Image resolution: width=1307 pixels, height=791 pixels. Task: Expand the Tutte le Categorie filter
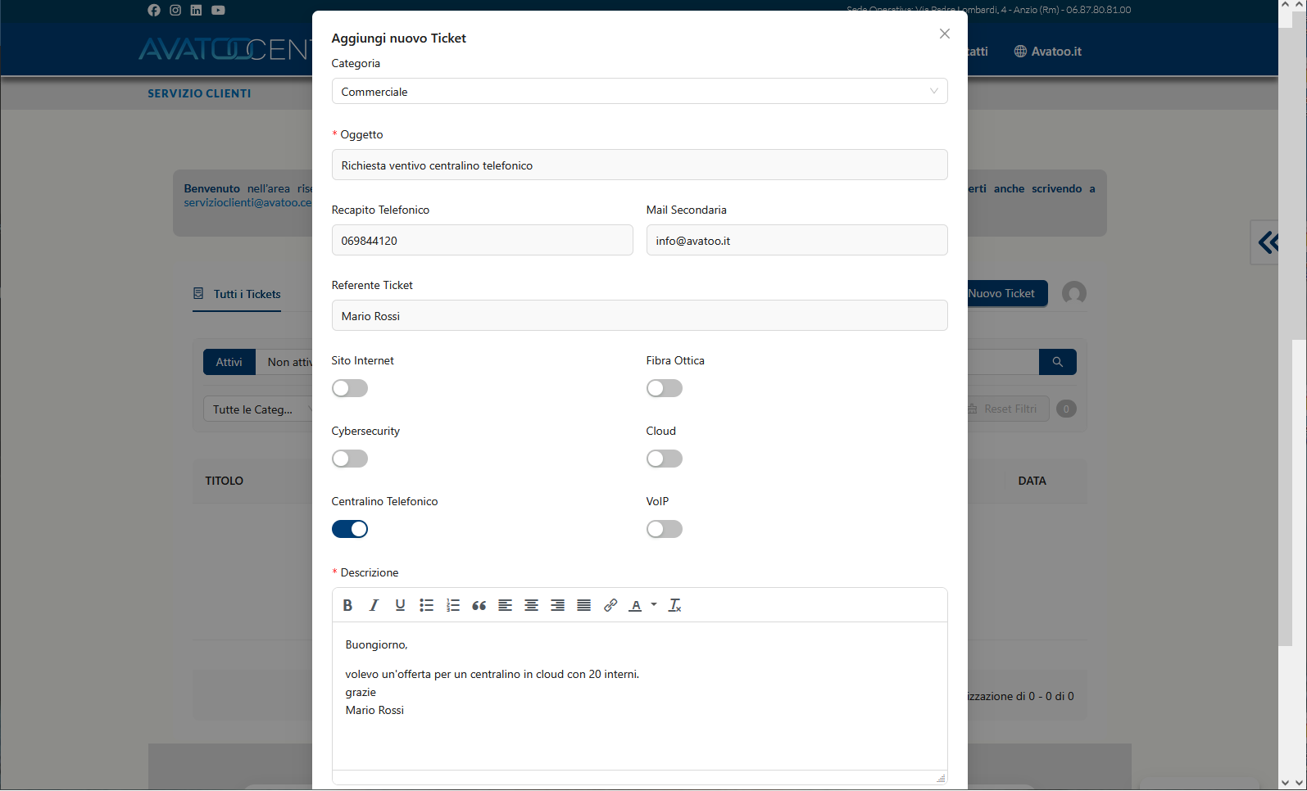pyautogui.click(x=257, y=409)
